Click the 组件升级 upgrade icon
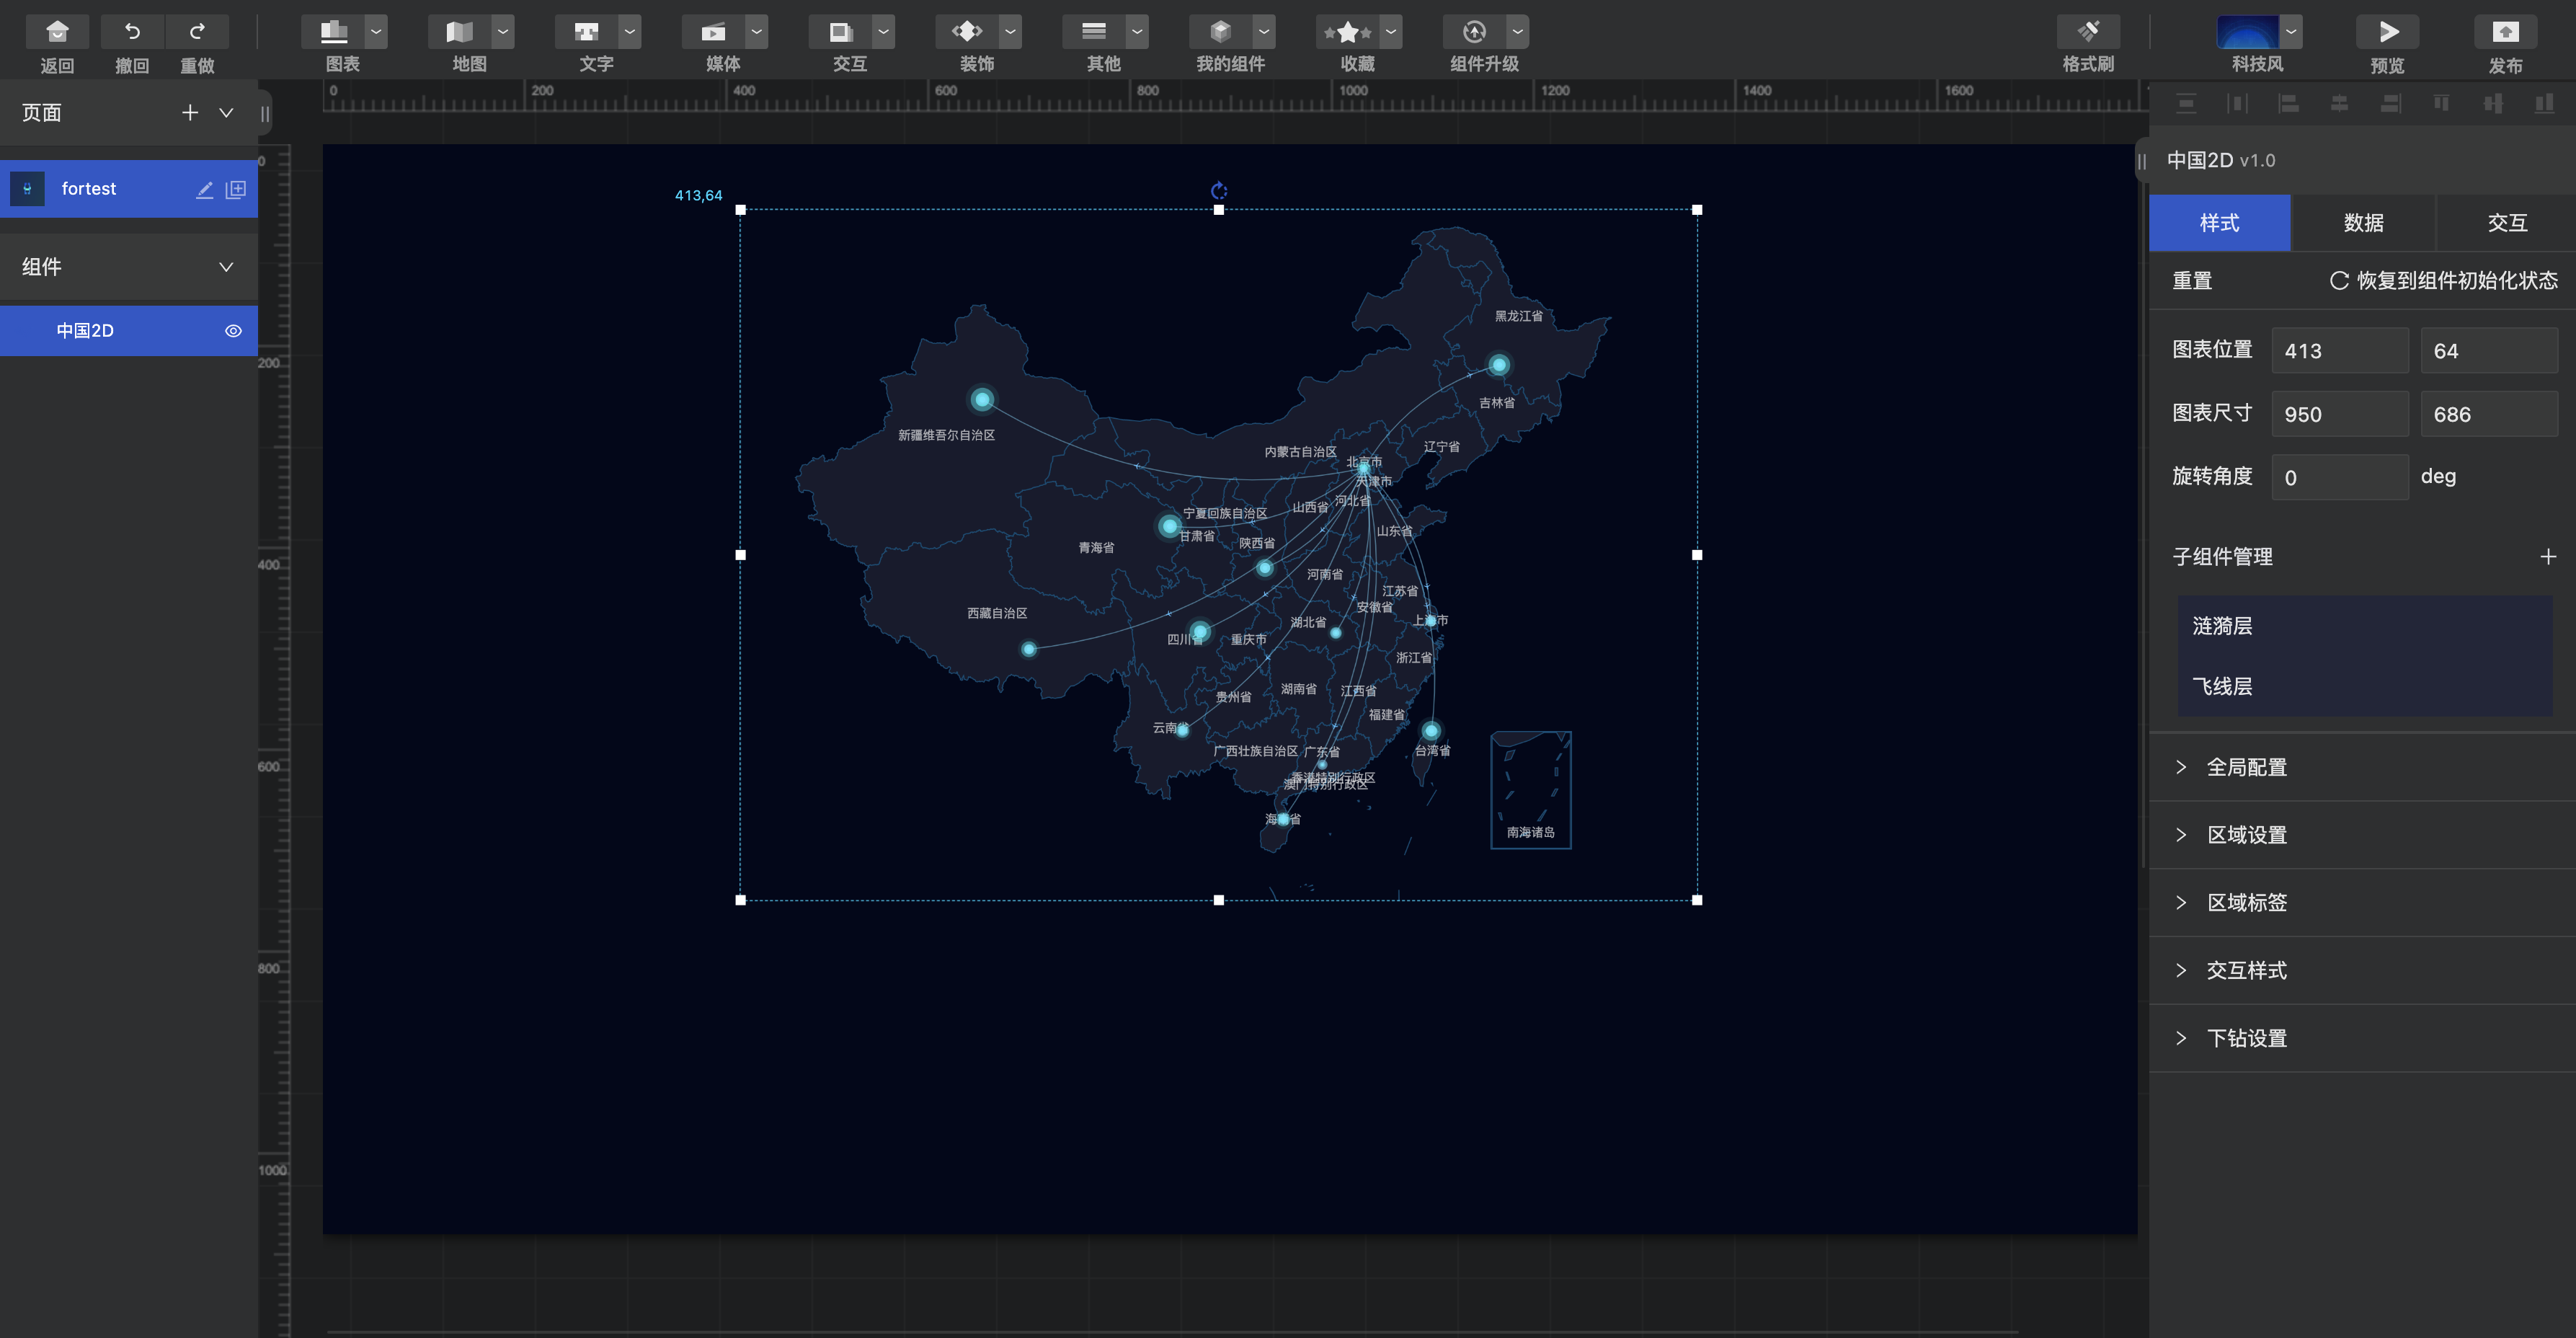 pyautogui.click(x=1475, y=32)
